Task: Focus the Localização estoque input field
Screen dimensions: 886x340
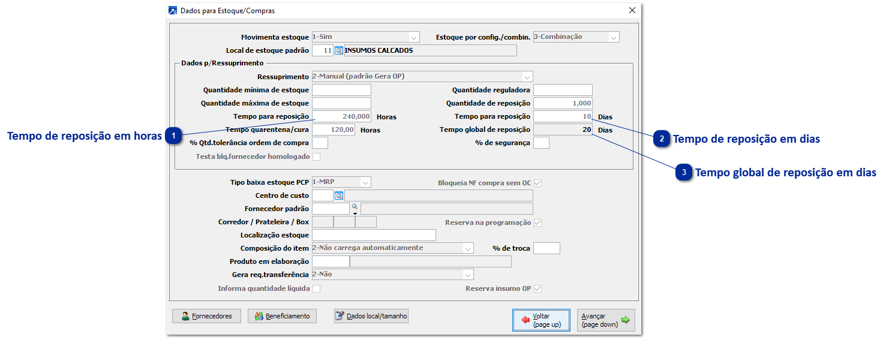Action: click(374, 235)
